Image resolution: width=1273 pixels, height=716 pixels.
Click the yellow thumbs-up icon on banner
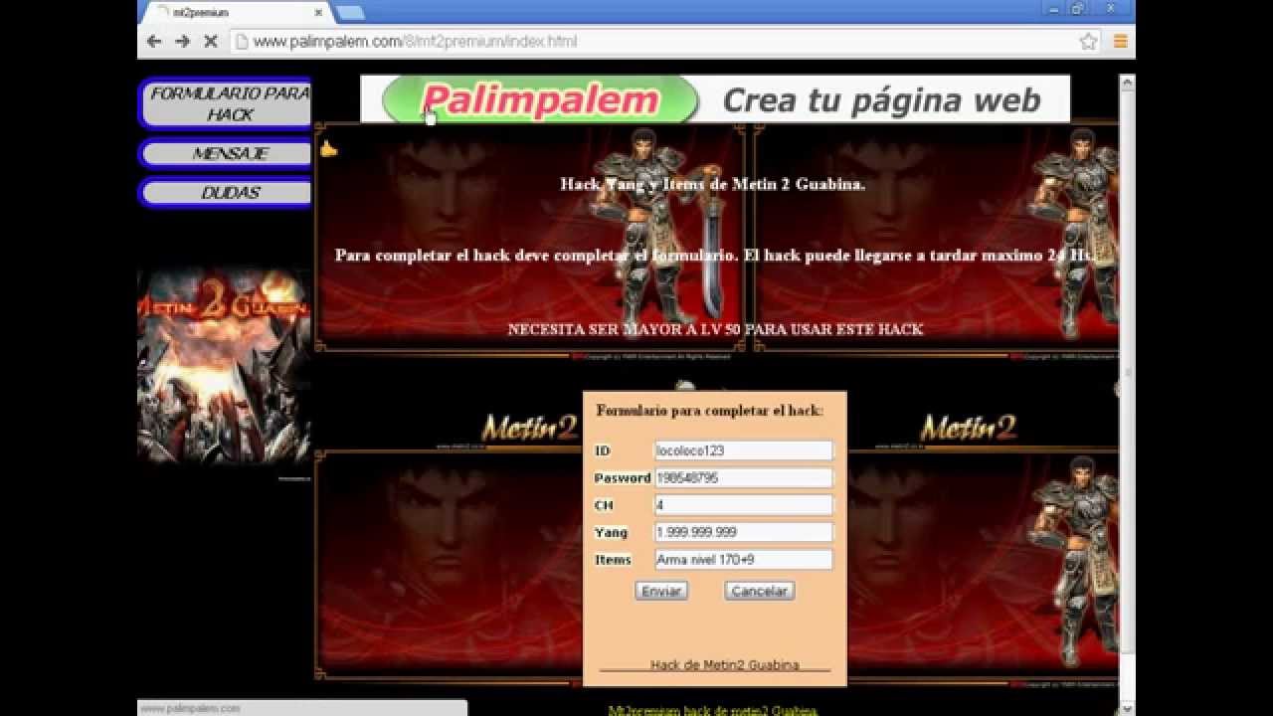tap(329, 150)
